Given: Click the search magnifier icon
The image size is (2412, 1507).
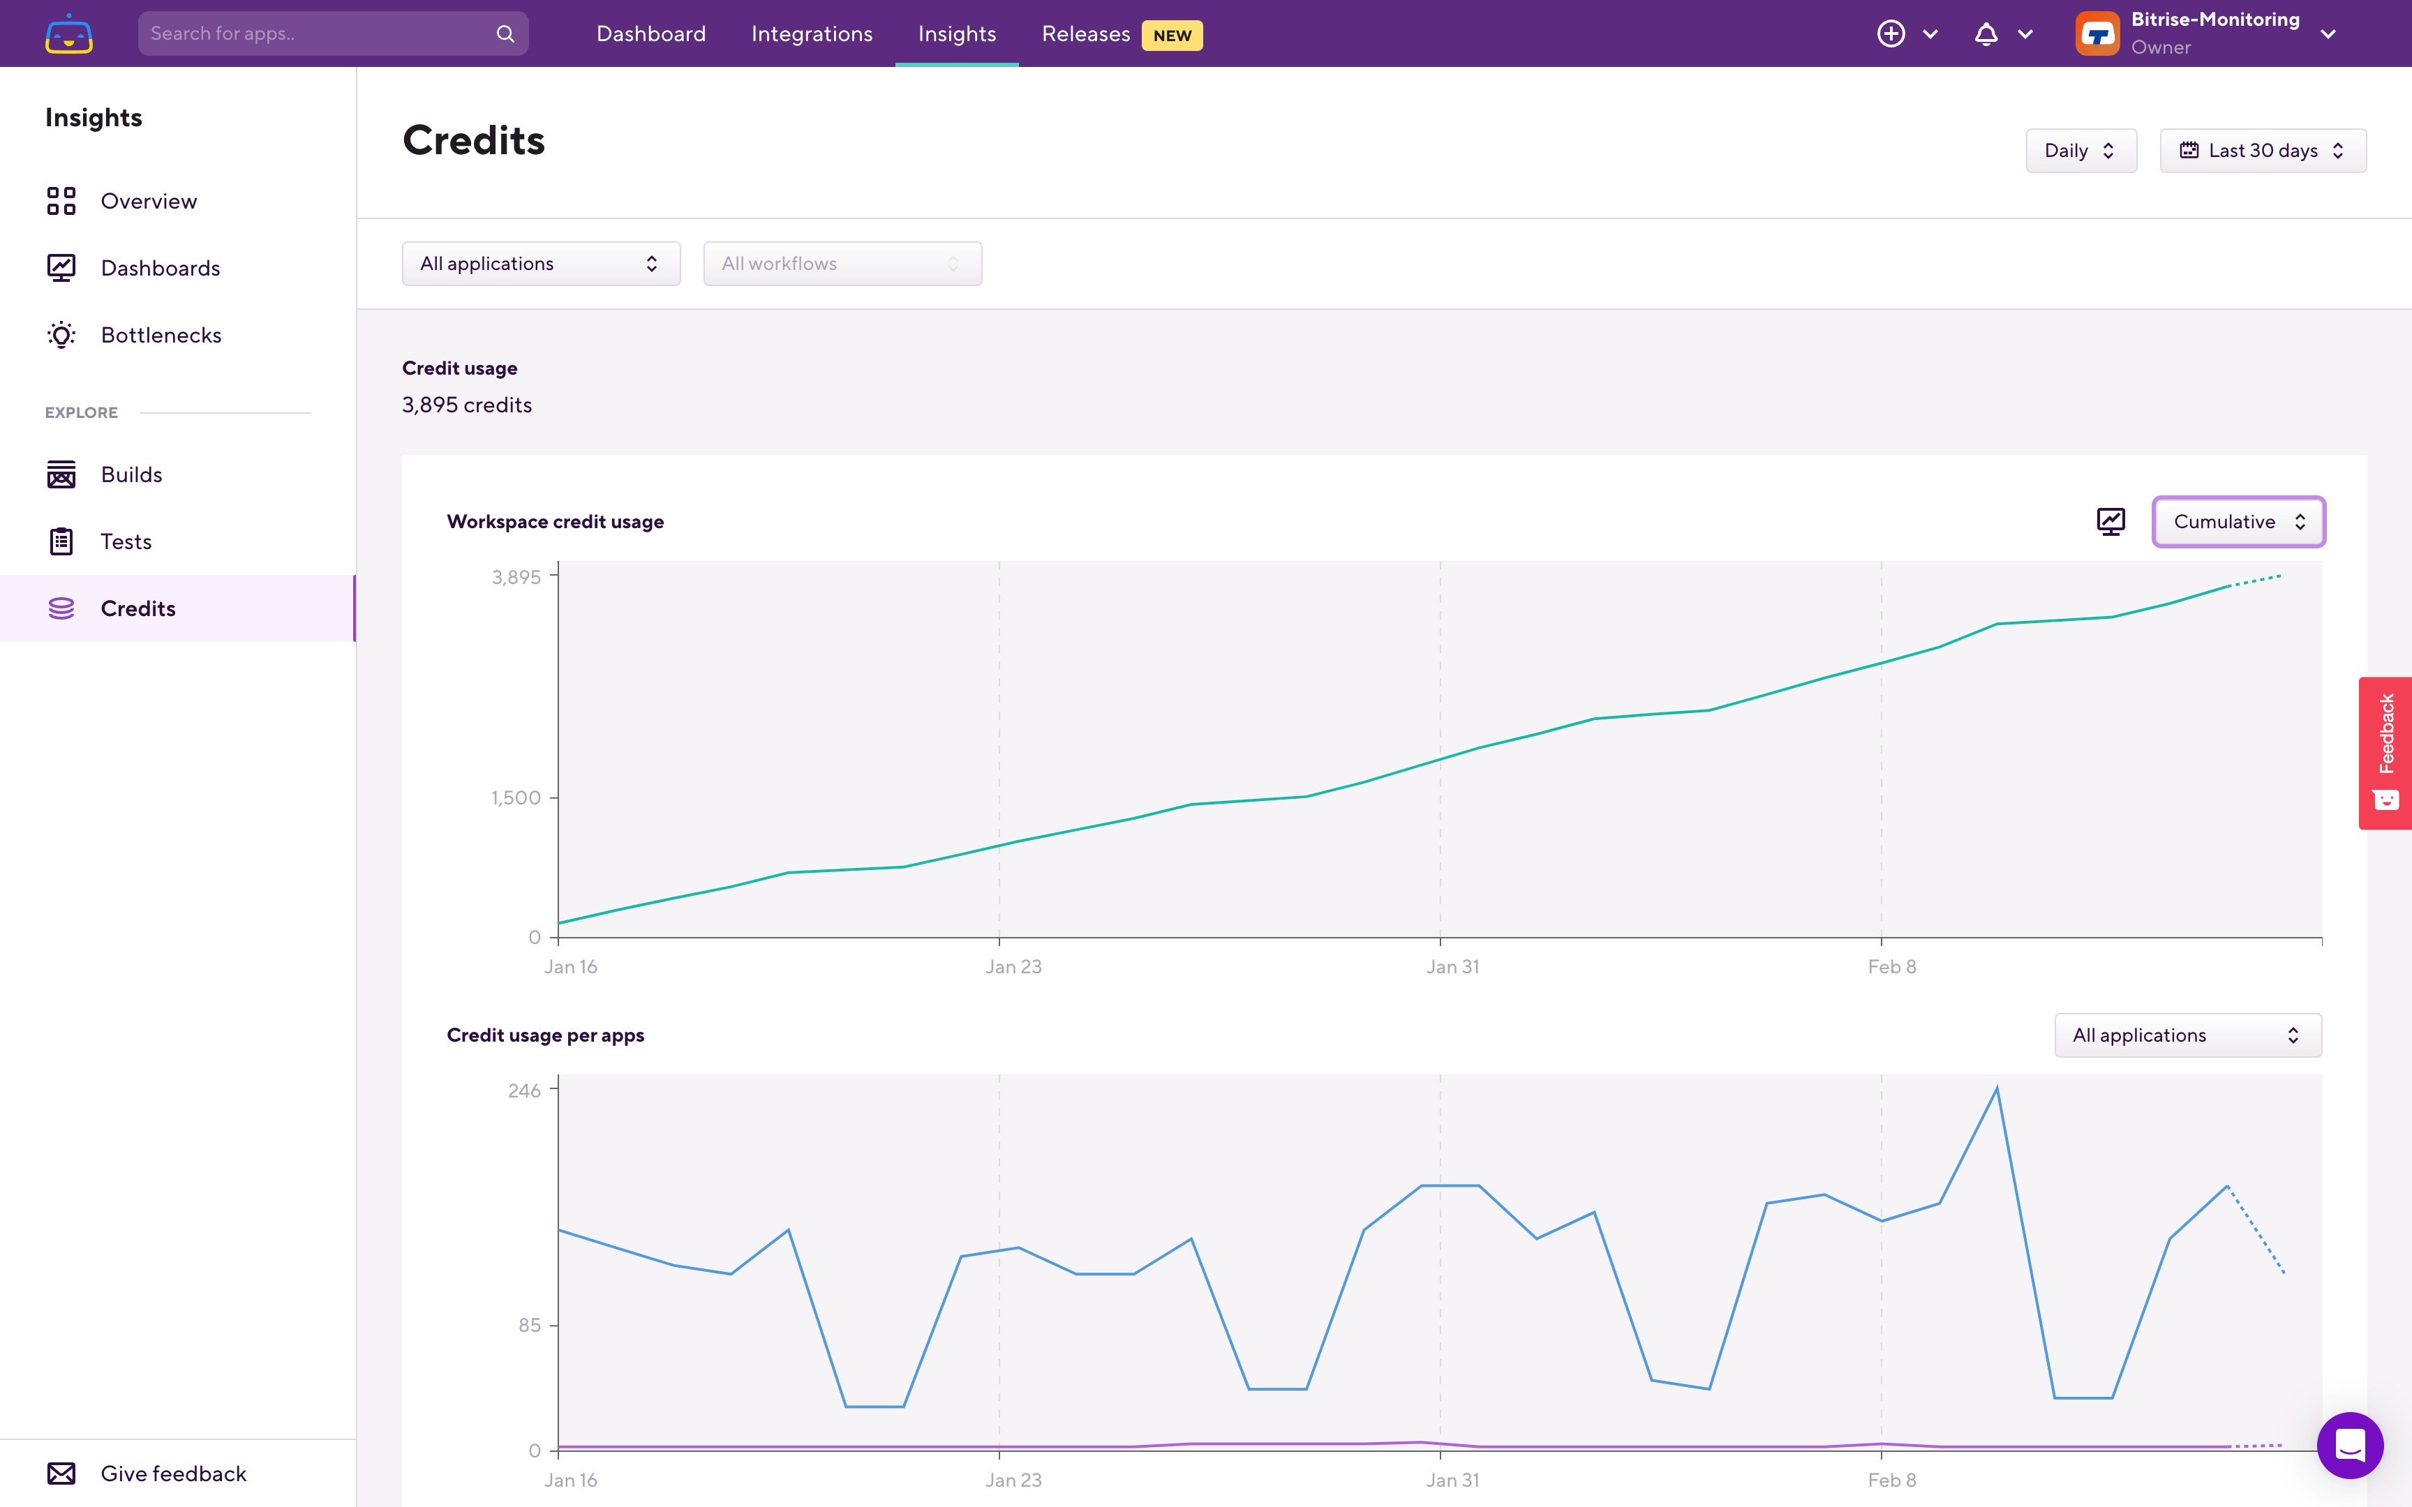Looking at the screenshot, I should pyautogui.click(x=505, y=34).
